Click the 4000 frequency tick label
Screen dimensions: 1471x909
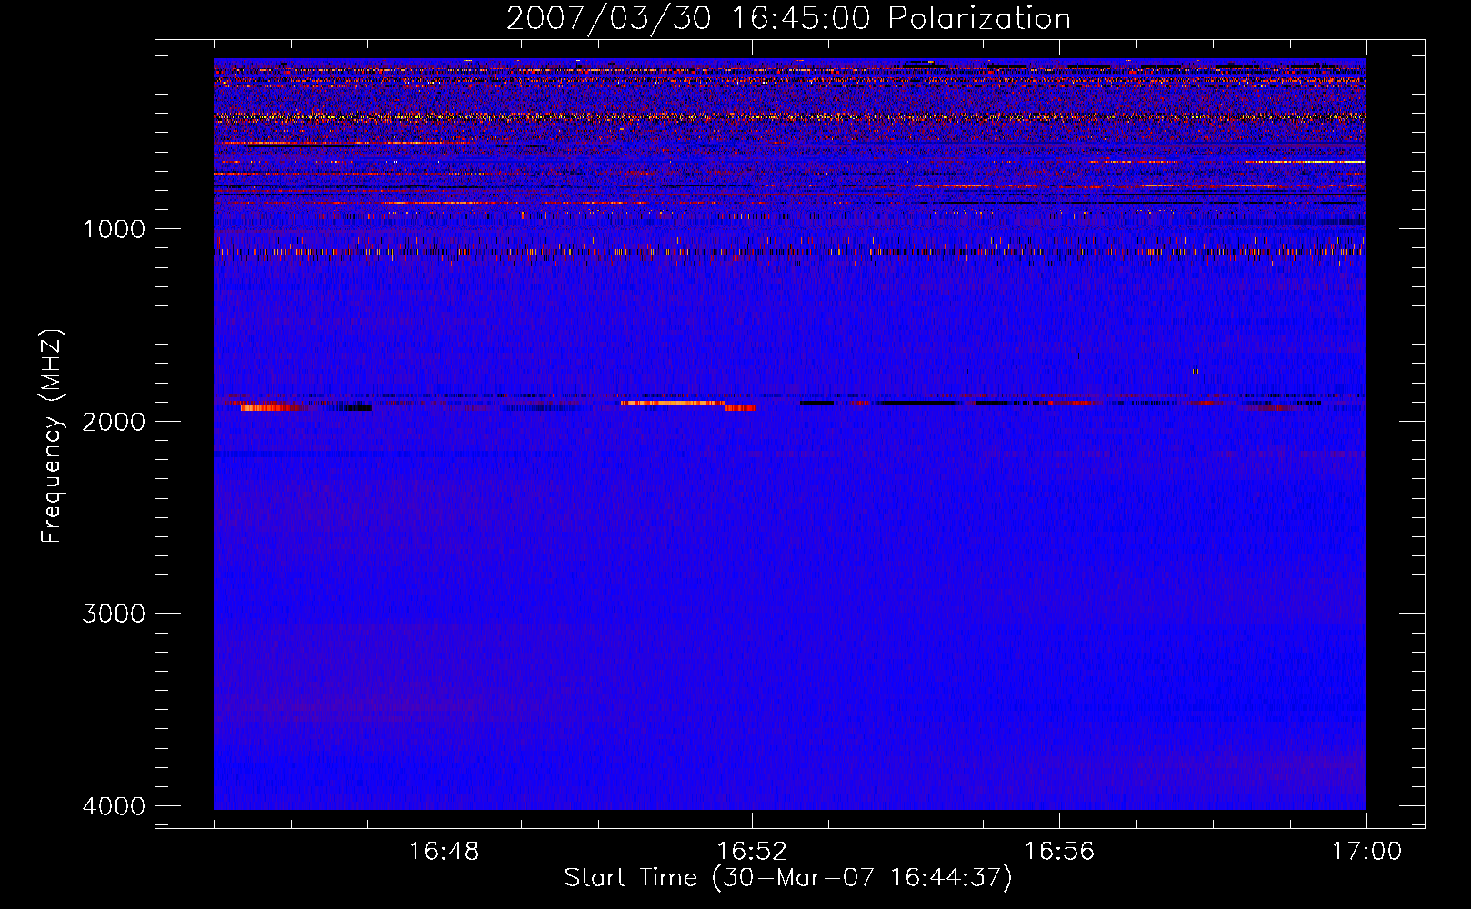114,806
